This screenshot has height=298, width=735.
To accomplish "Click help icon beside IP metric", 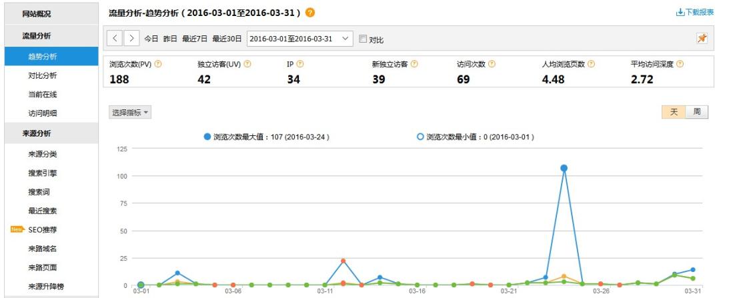I will (300, 64).
